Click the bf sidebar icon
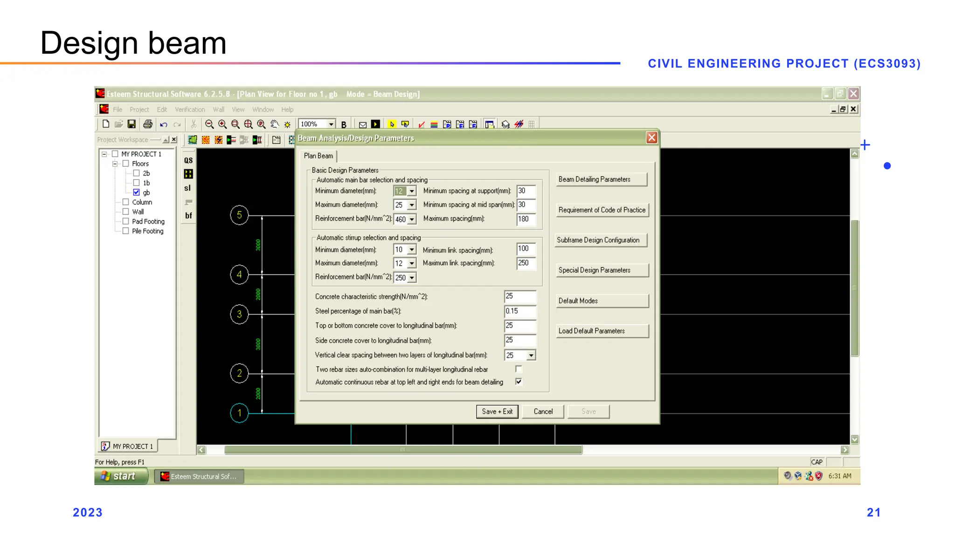Viewport: 955px width, 537px height. click(x=188, y=215)
